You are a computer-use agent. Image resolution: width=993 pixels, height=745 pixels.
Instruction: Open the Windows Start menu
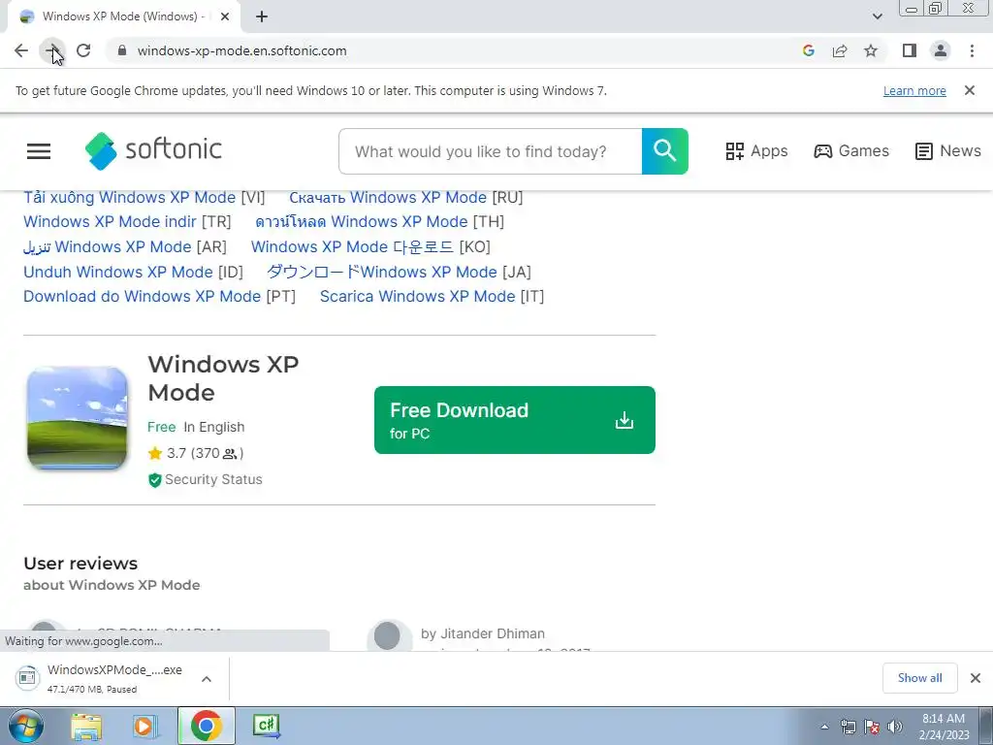coord(25,726)
